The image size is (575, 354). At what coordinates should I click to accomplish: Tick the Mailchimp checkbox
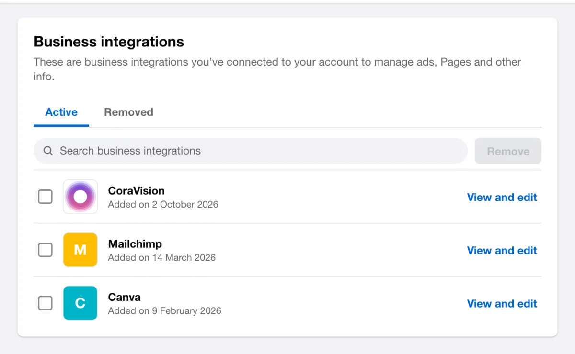coord(45,250)
